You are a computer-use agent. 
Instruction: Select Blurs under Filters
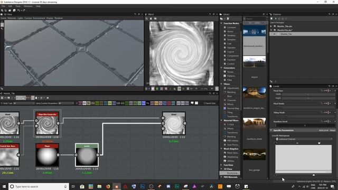pos(229,96)
